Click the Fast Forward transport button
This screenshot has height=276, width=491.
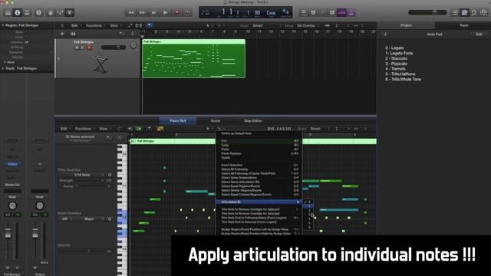tap(142, 12)
